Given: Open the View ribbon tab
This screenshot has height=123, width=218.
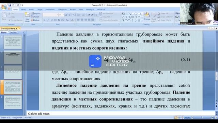Looking at the screenshot, I should (81, 10).
